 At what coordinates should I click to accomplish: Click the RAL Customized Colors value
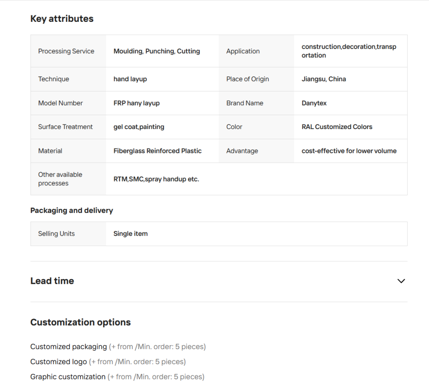(337, 127)
